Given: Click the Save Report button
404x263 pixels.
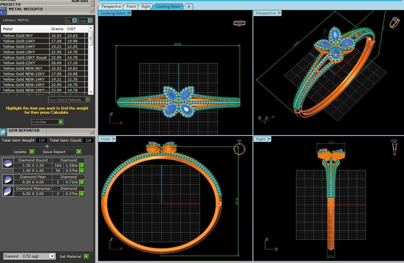Looking at the screenshot, I should point(62,152).
